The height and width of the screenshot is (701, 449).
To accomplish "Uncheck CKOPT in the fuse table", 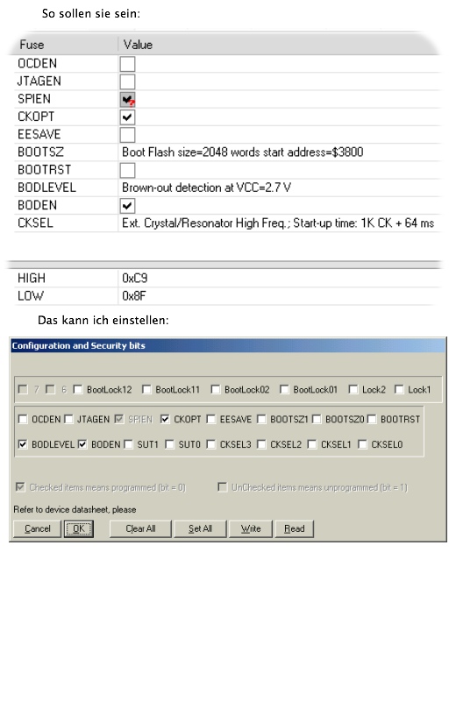I will (127, 117).
